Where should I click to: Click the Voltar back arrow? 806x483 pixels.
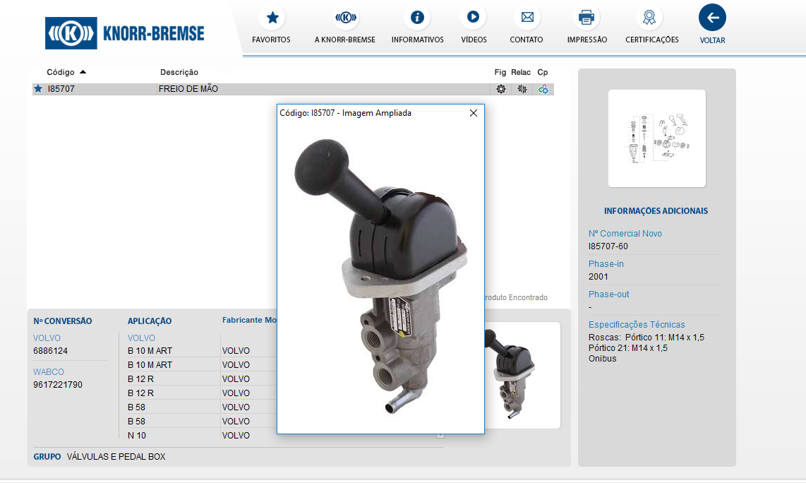[712, 18]
